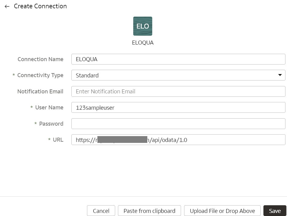Image resolution: width=287 pixels, height=216 pixels.
Task: Click the green ELO connector icon
Action: pyautogui.click(x=142, y=26)
